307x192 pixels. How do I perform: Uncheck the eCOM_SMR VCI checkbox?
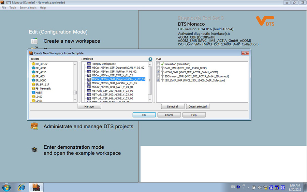(158, 72)
